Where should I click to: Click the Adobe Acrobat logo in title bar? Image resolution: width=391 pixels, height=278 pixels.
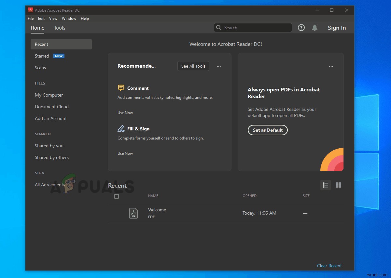click(31, 10)
